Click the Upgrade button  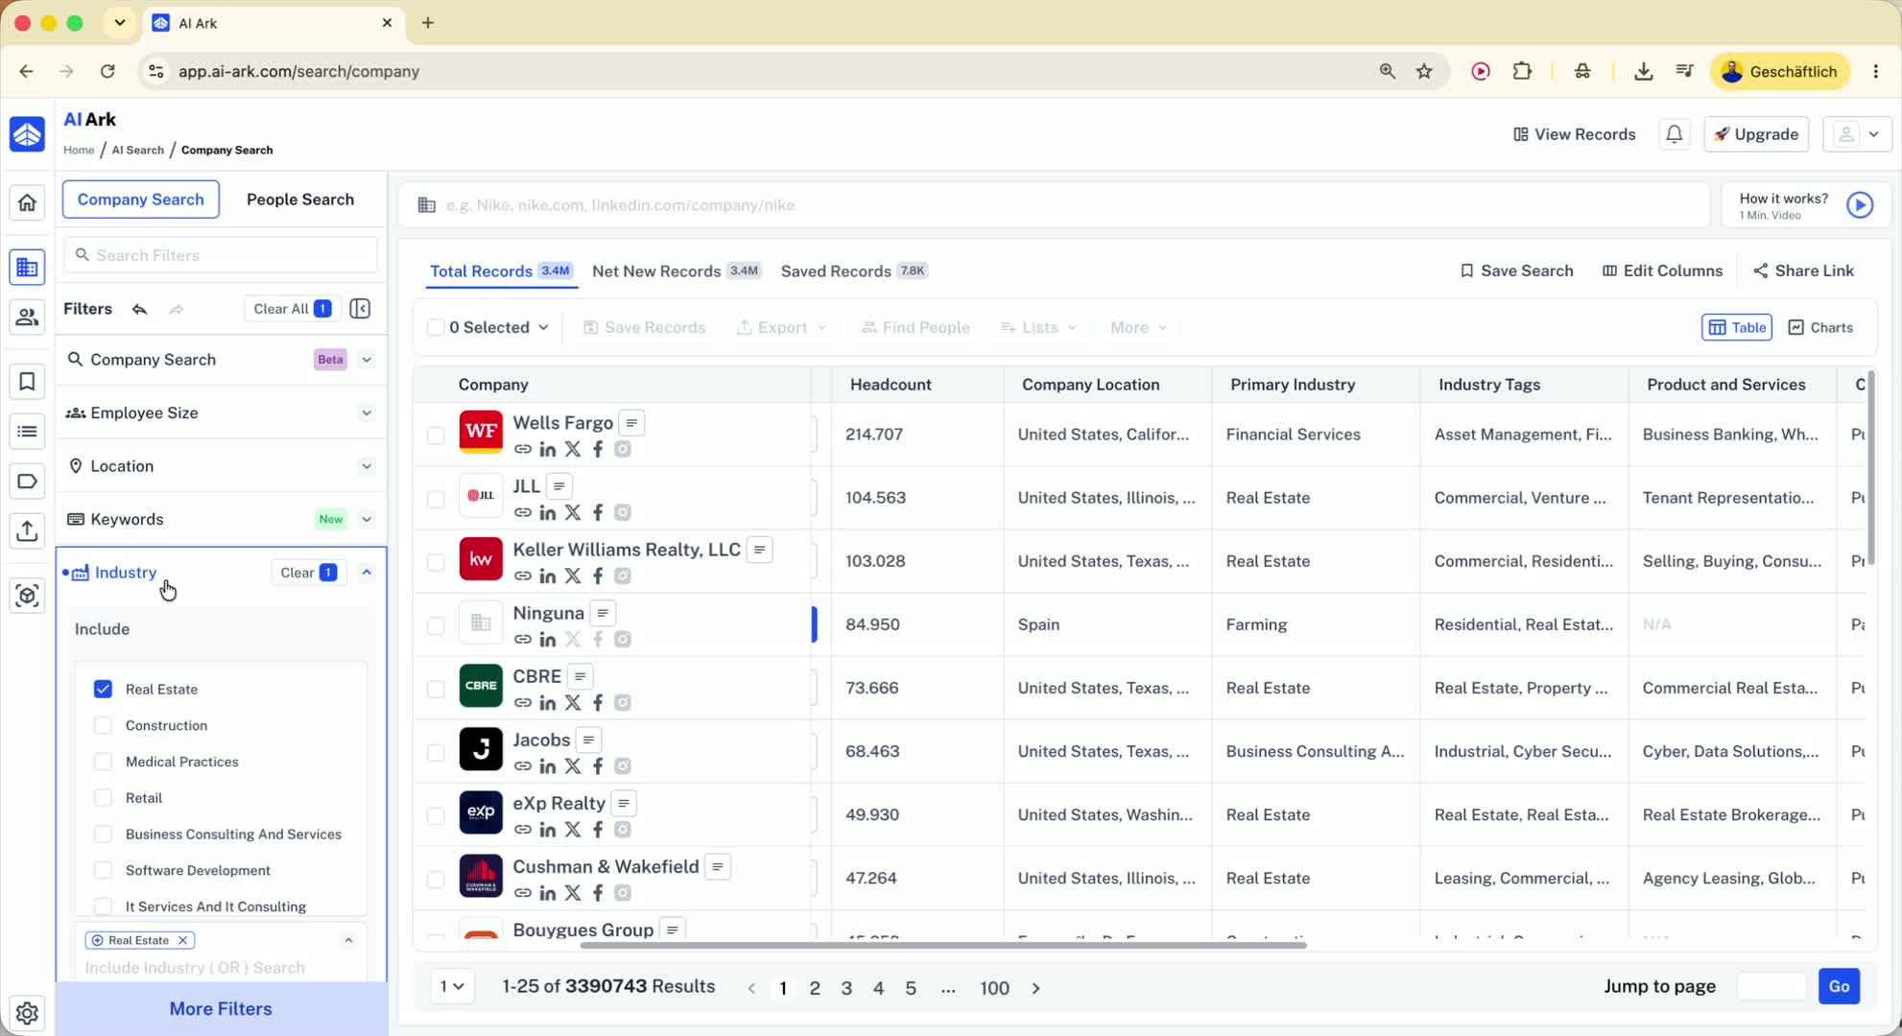pos(1756,134)
